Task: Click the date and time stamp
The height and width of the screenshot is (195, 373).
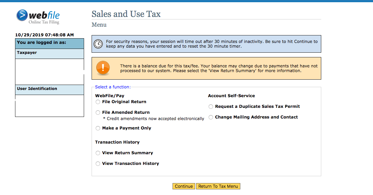Action: (45, 35)
